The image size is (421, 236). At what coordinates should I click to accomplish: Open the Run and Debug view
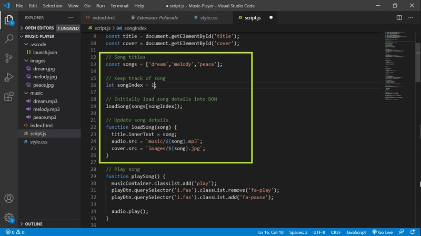click(x=9, y=77)
